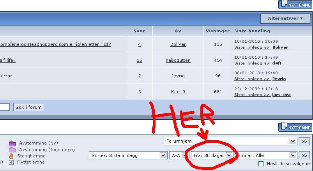Click the Avstemming (Ny) folder icon
The image size is (313, 171).
pos(12,143)
